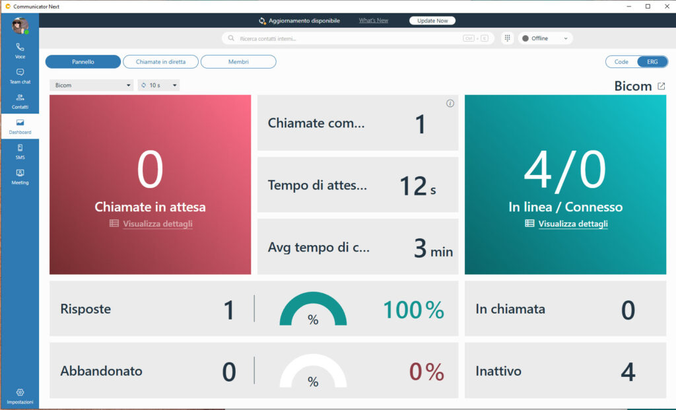Click the 'Avg tempo di c...' label
The height and width of the screenshot is (410, 676).
point(319,247)
